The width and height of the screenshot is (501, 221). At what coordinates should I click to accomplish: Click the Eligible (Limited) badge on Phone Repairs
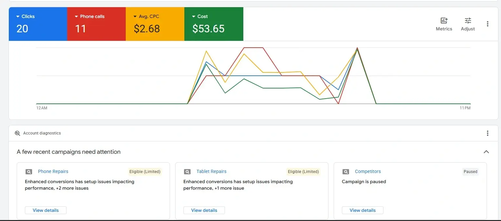[145, 172]
